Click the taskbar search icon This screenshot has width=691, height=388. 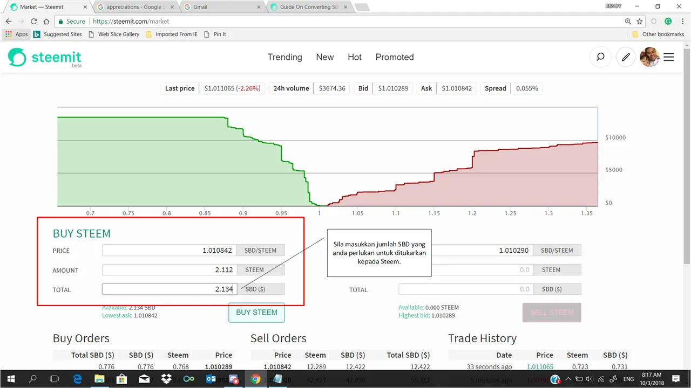coord(33,379)
